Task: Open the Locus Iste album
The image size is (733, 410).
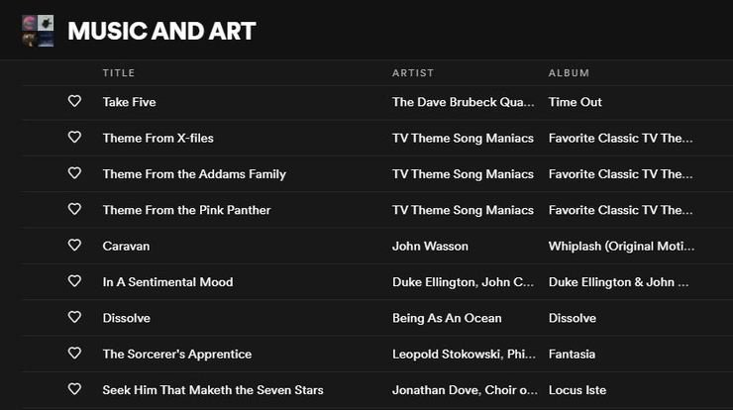Action: point(577,390)
